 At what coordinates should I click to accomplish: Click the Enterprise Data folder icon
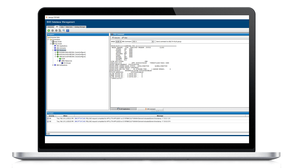49,37
